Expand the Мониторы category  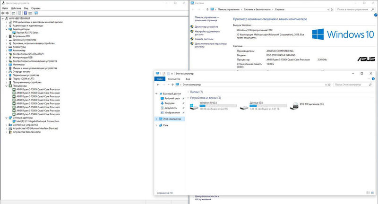pos(7,65)
